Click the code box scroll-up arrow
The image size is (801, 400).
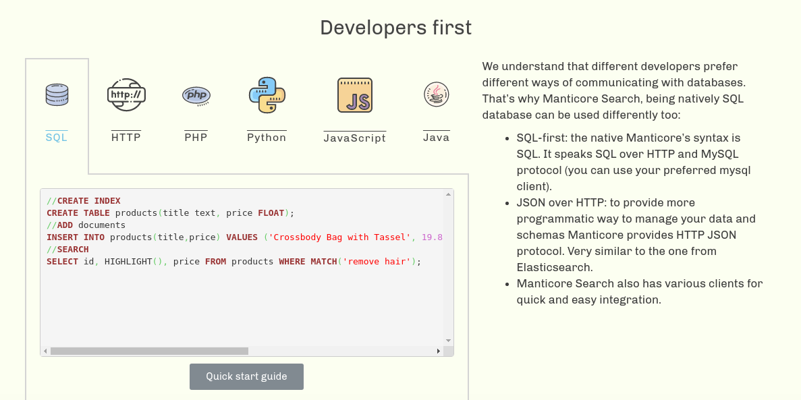[449, 194]
